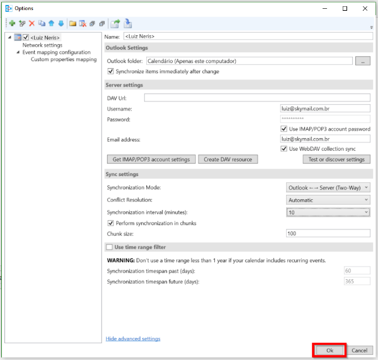This screenshot has width=378, height=360.
Task: Toggle Perform synchronization in chunks checkbox
Action: [x=110, y=223]
